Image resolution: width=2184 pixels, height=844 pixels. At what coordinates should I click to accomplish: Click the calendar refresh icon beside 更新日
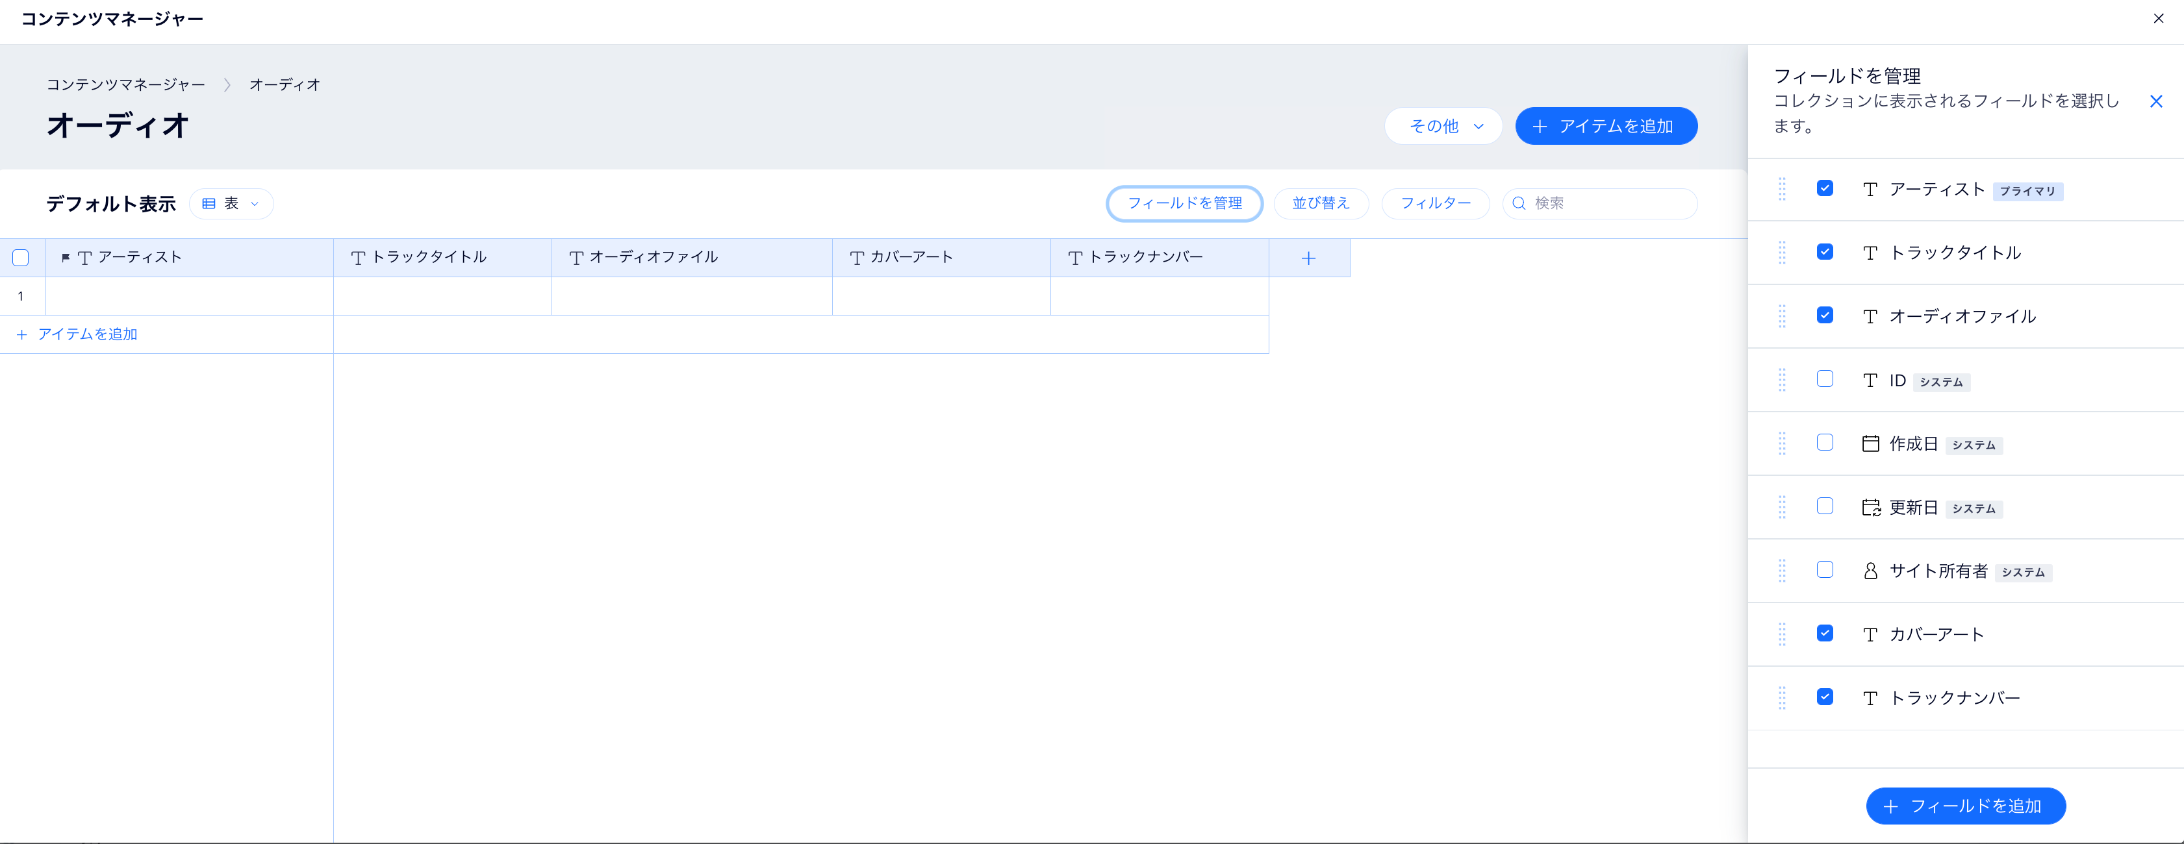[1870, 507]
